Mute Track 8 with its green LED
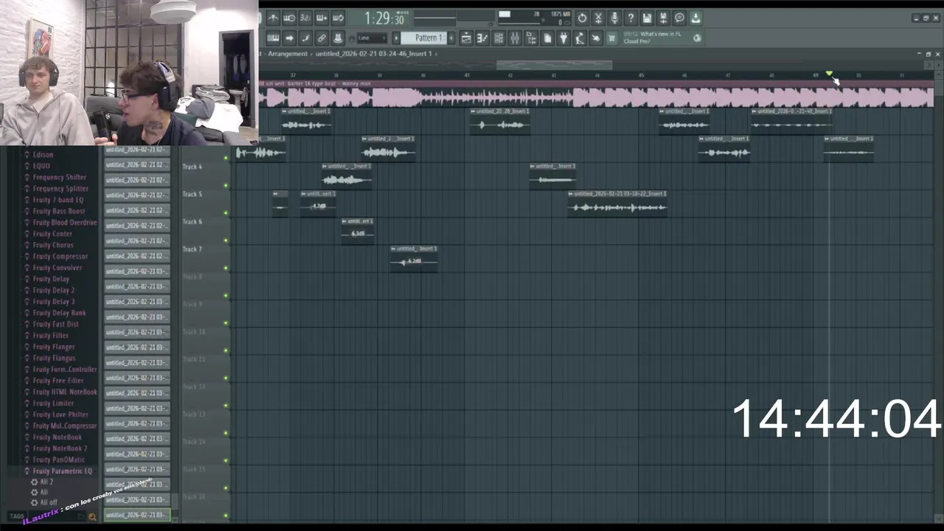 pos(226,296)
